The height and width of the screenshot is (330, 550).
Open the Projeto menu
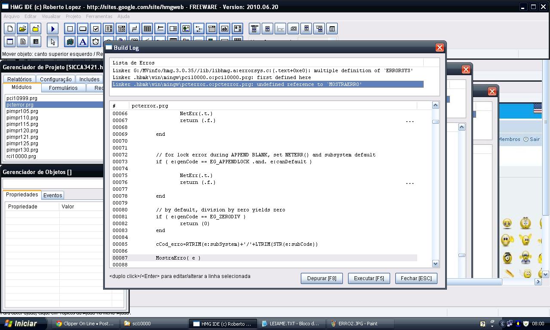(x=73, y=16)
